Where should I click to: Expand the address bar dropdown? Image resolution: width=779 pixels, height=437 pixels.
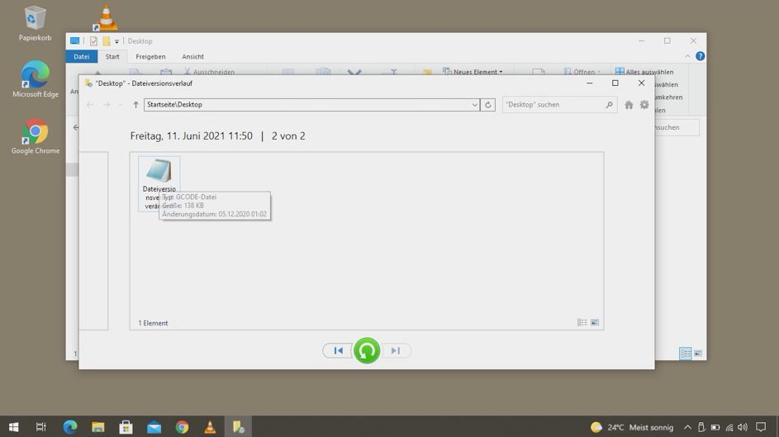pos(474,105)
